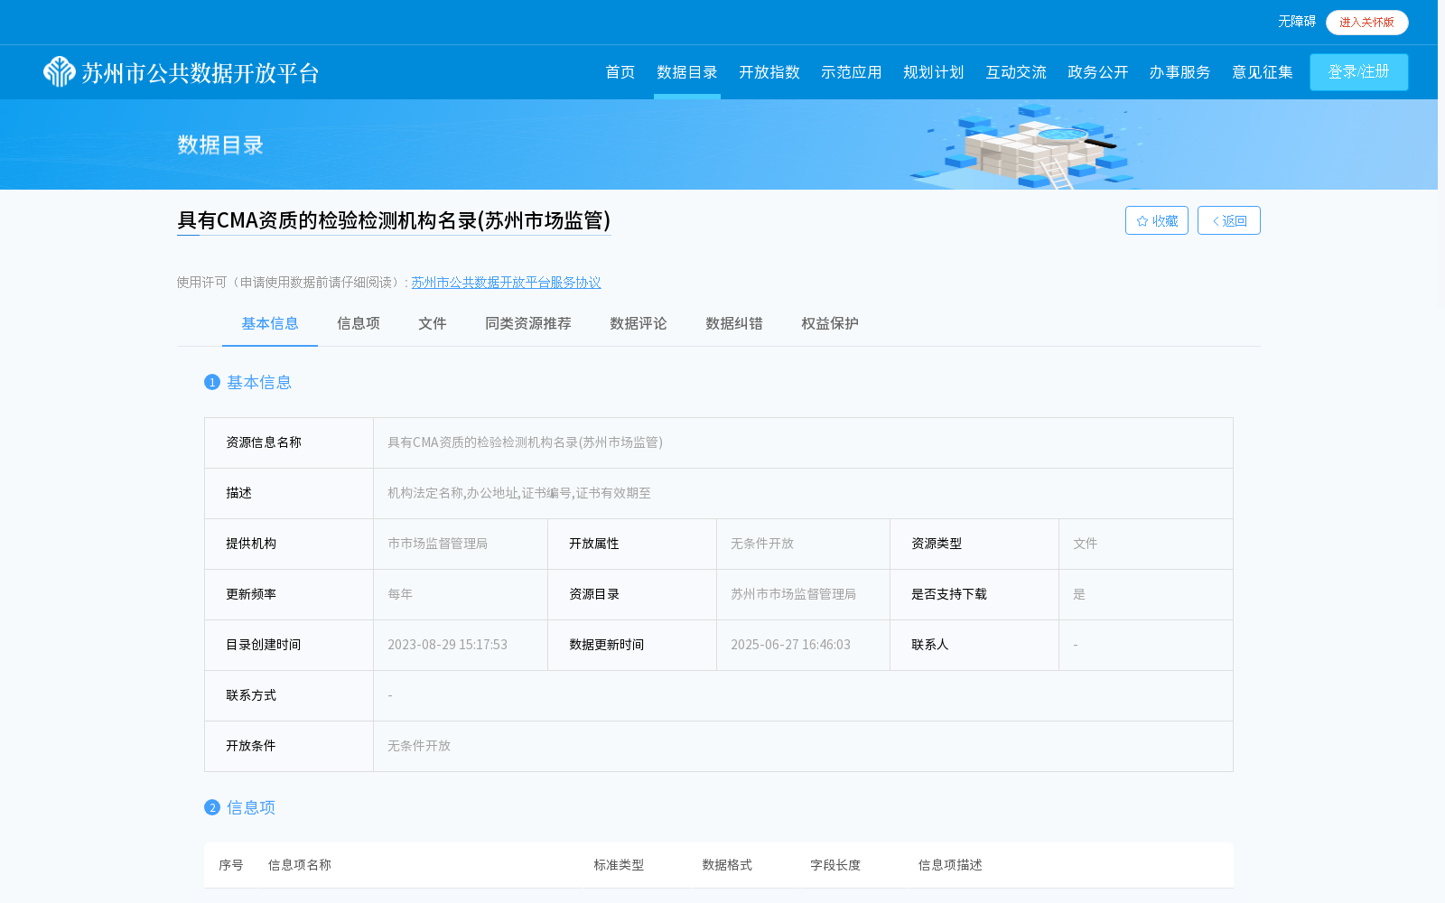The height and width of the screenshot is (903, 1445).
Task: Click the 信息项描述 column header
Action: (950, 865)
